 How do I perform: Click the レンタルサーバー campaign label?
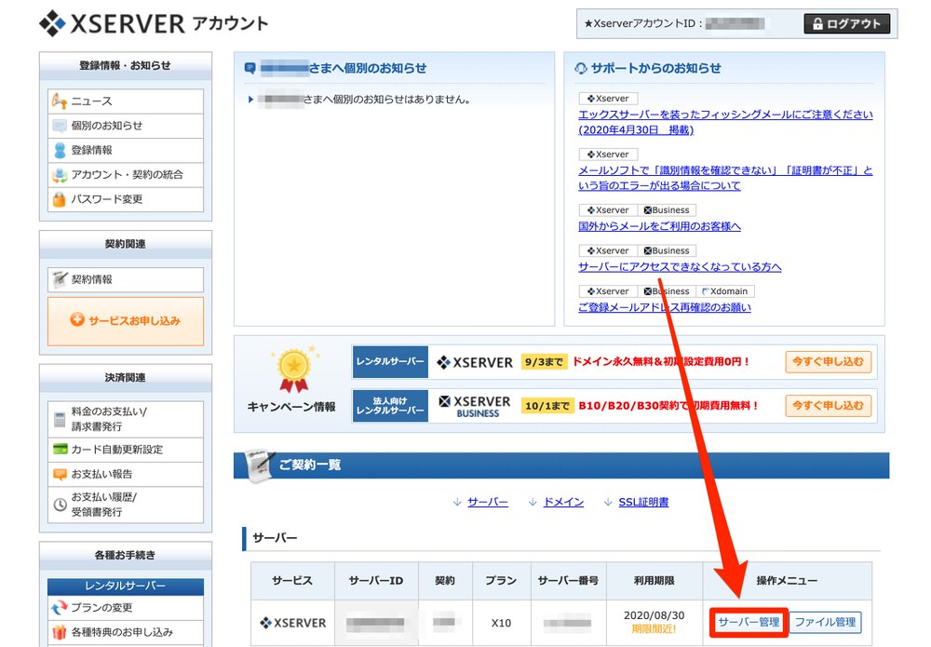pyautogui.click(x=390, y=361)
